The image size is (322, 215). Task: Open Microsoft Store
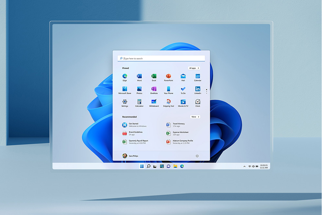(x=125, y=90)
